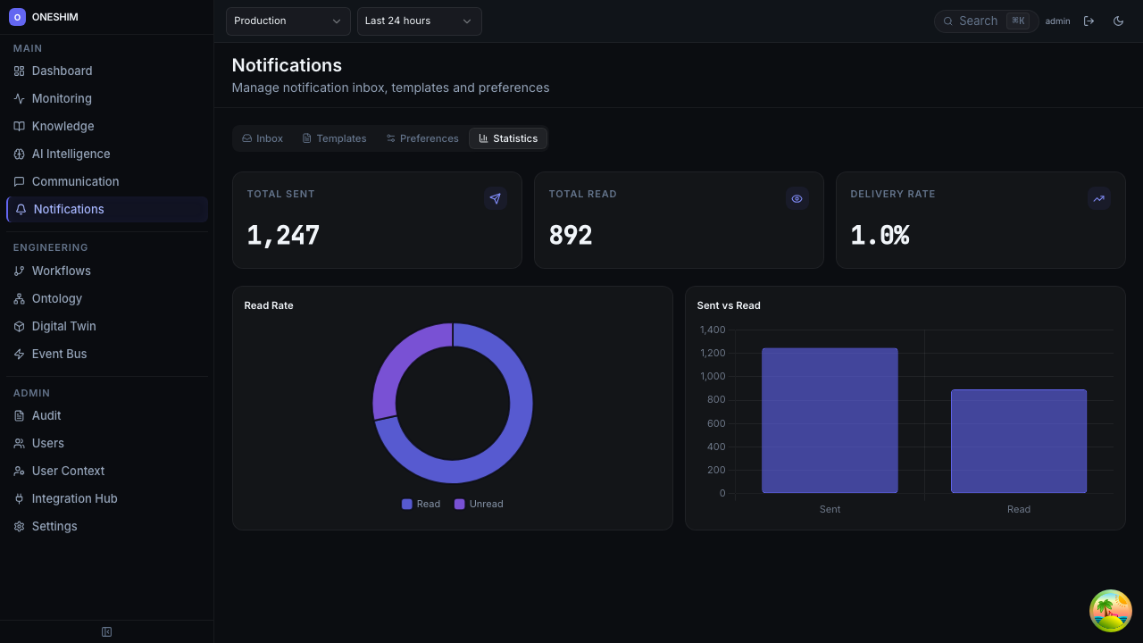Switch to the Inbox tab
Screen dimensions: 1143x643
263,138
